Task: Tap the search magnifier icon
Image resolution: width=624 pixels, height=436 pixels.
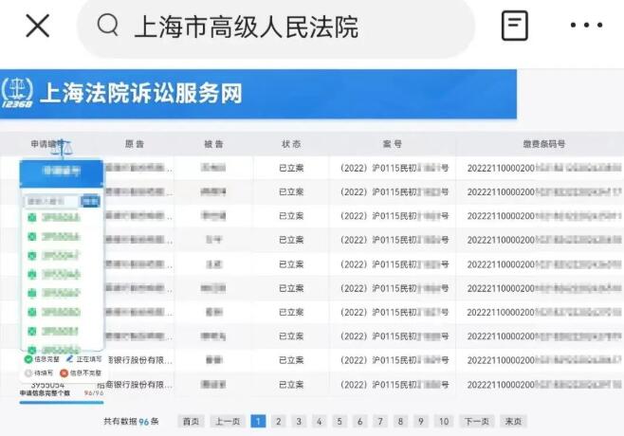Action: [108, 26]
